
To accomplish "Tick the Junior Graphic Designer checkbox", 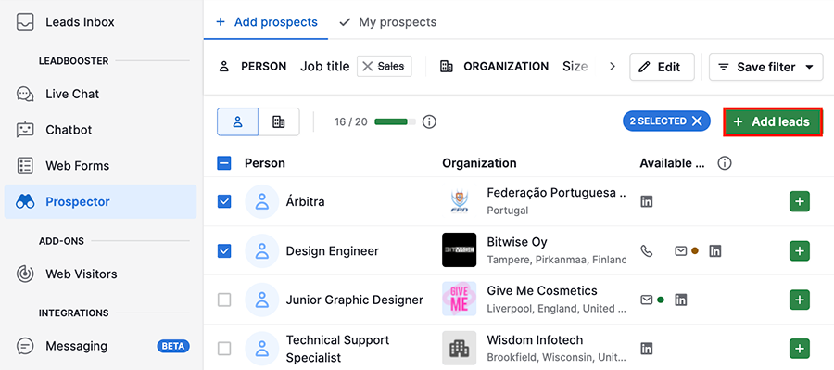I will click(224, 300).
